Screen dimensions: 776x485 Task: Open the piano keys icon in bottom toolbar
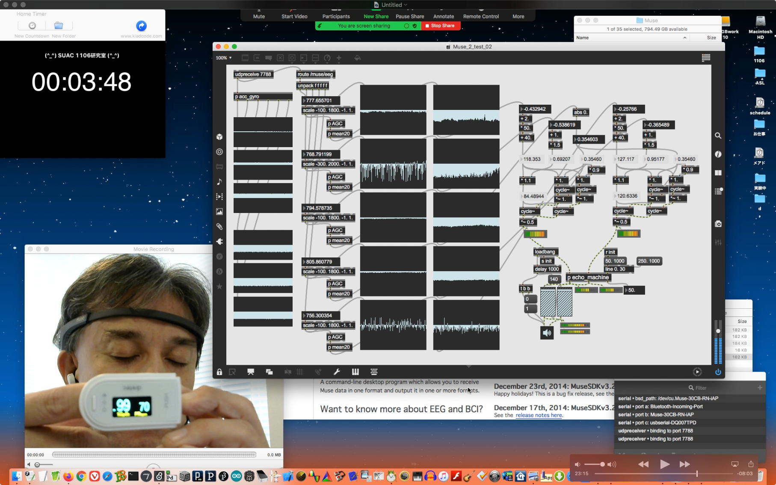[x=355, y=372]
